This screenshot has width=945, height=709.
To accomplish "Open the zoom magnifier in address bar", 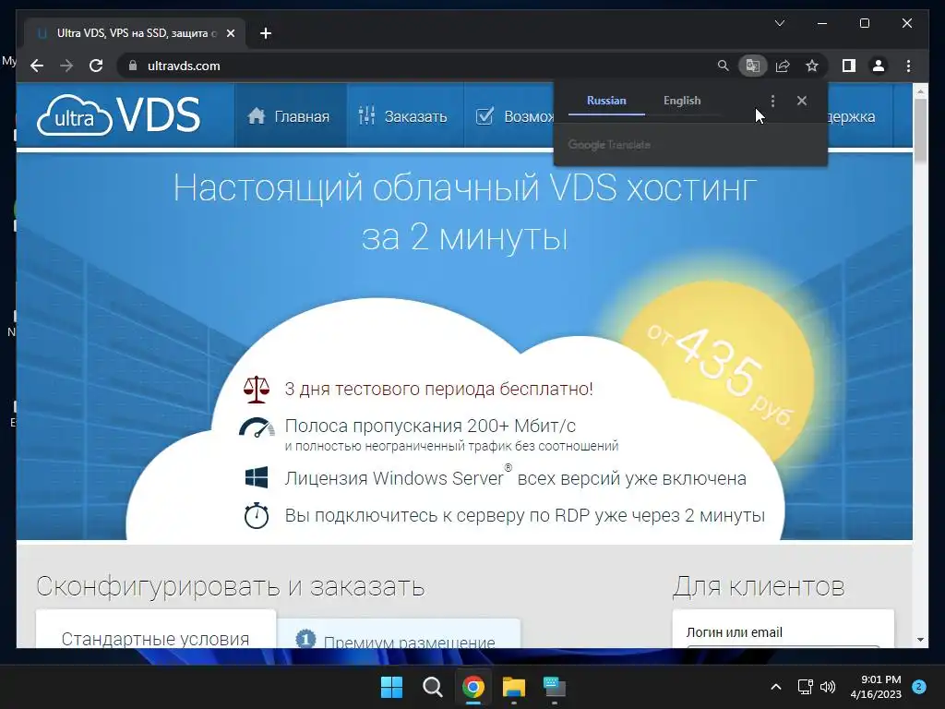I will click(723, 66).
